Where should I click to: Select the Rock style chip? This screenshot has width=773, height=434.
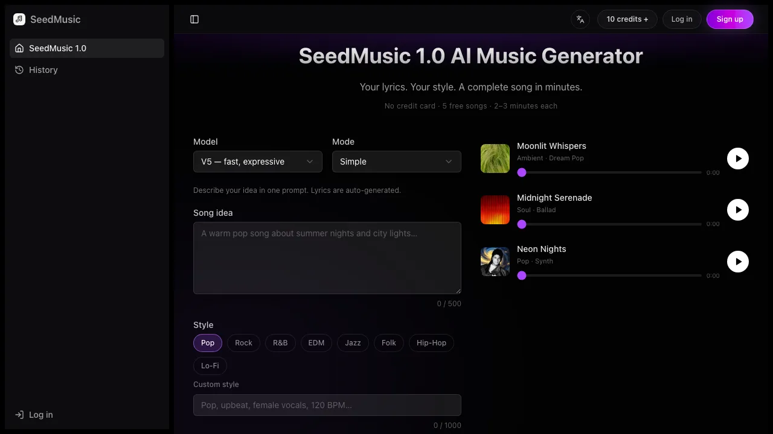pyautogui.click(x=243, y=343)
